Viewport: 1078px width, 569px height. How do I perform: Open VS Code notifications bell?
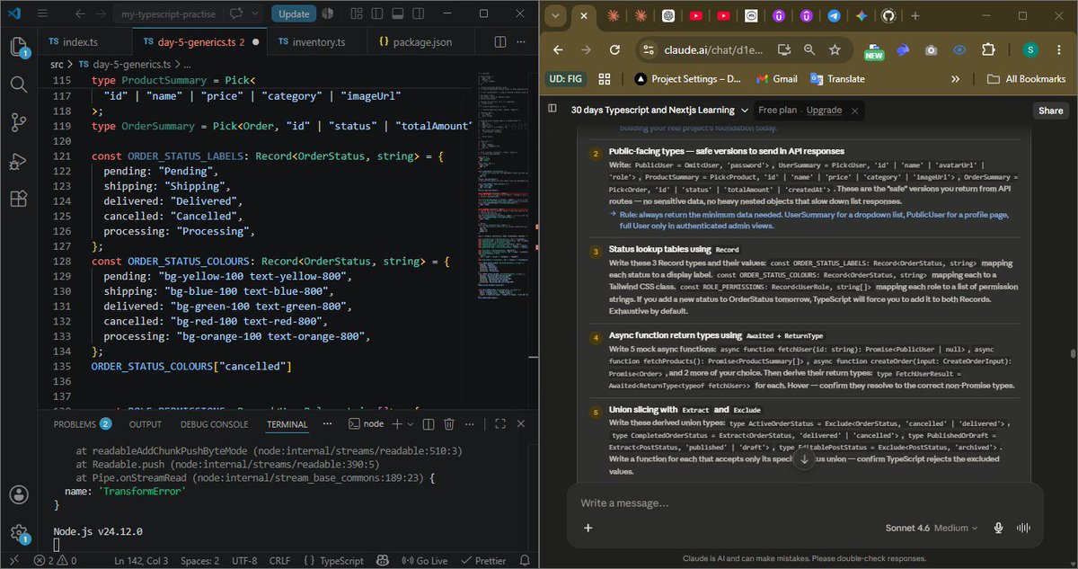click(524, 561)
